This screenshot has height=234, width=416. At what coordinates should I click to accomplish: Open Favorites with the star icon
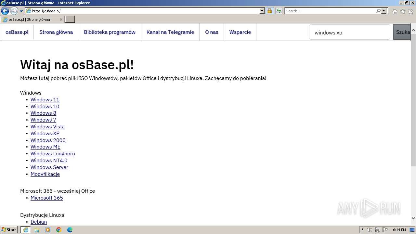[x=403, y=11]
